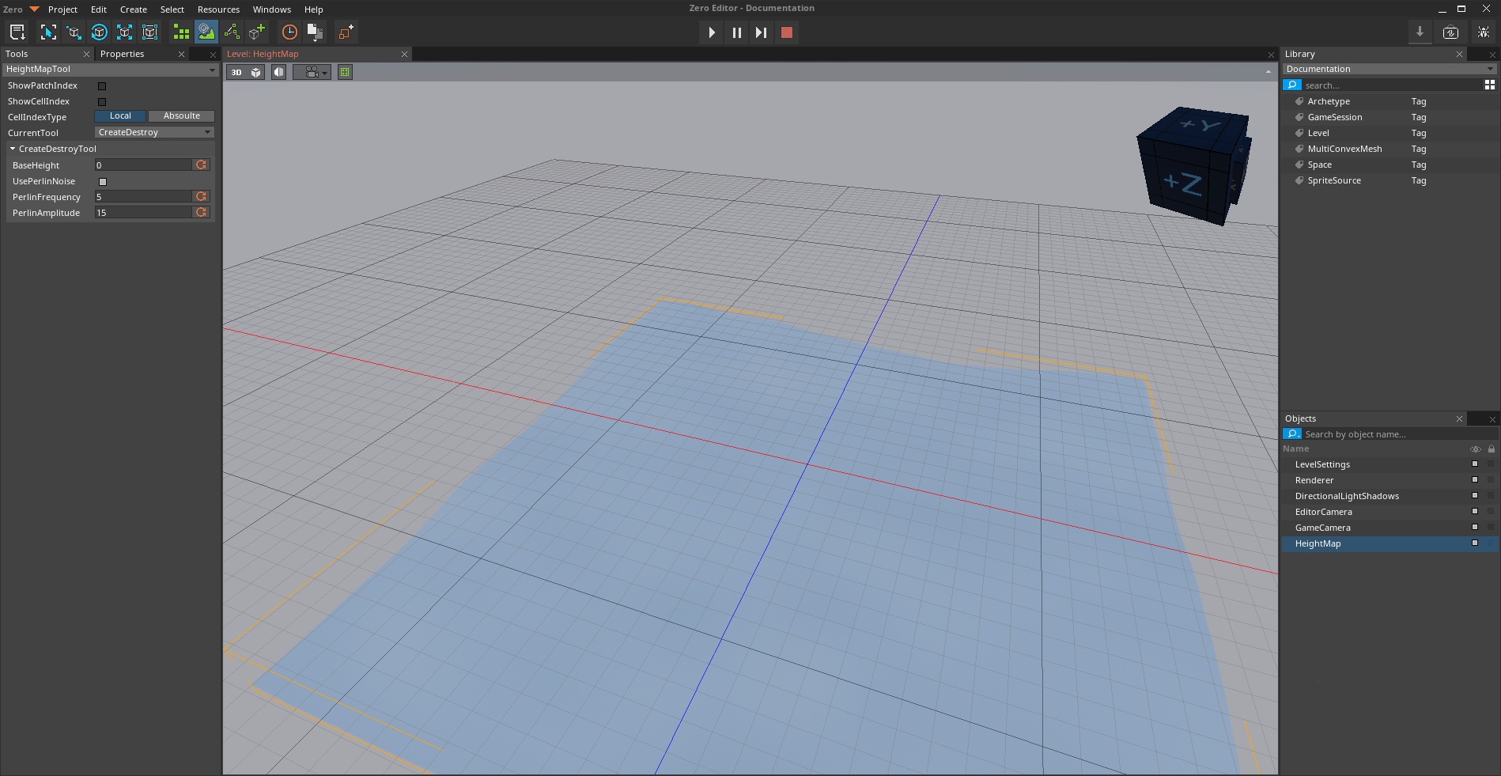1501x776 pixels.
Task: Activate the Rotate tool icon
Action: tap(99, 32)
